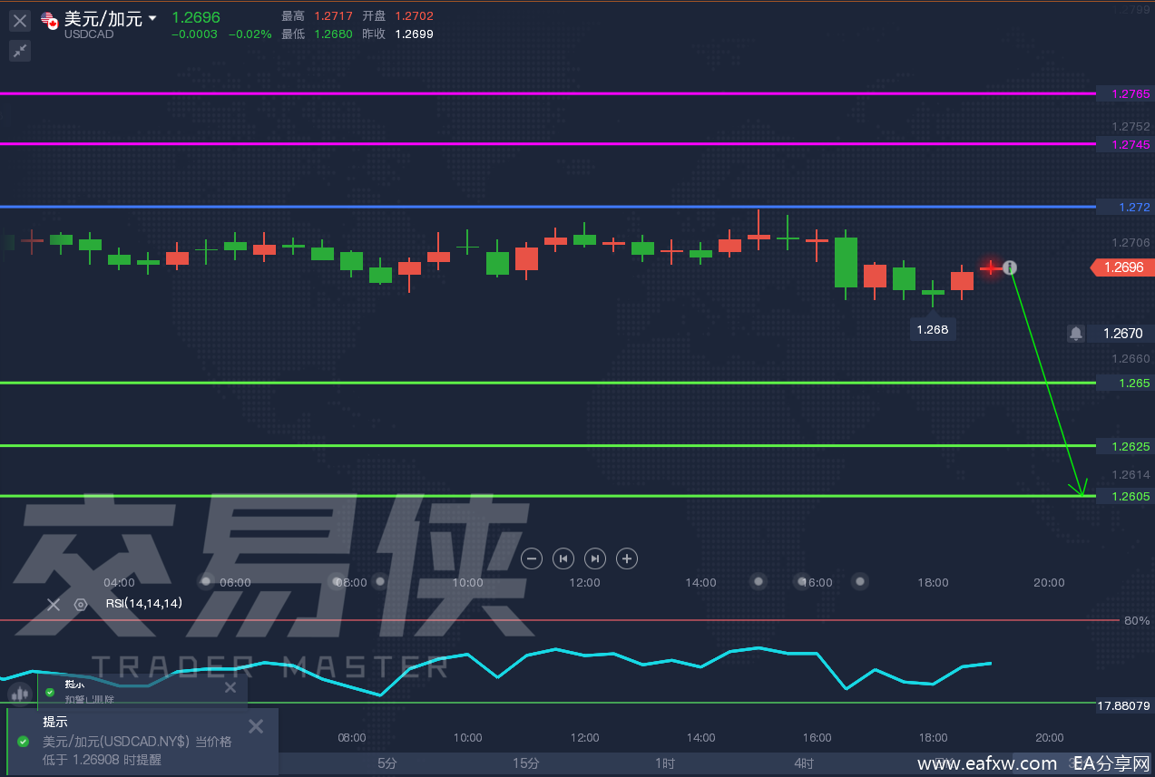The height and width of the screenshot is (777, 1155).
Task: Select the 1.2625 green line label
Action: point(1125,446)
